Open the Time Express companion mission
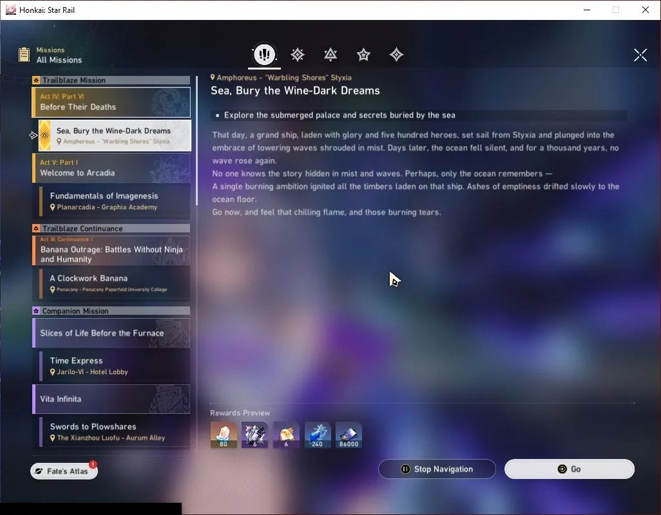This screenshot has width=661, height=515. pyautogui.click(x=114, y=366)
